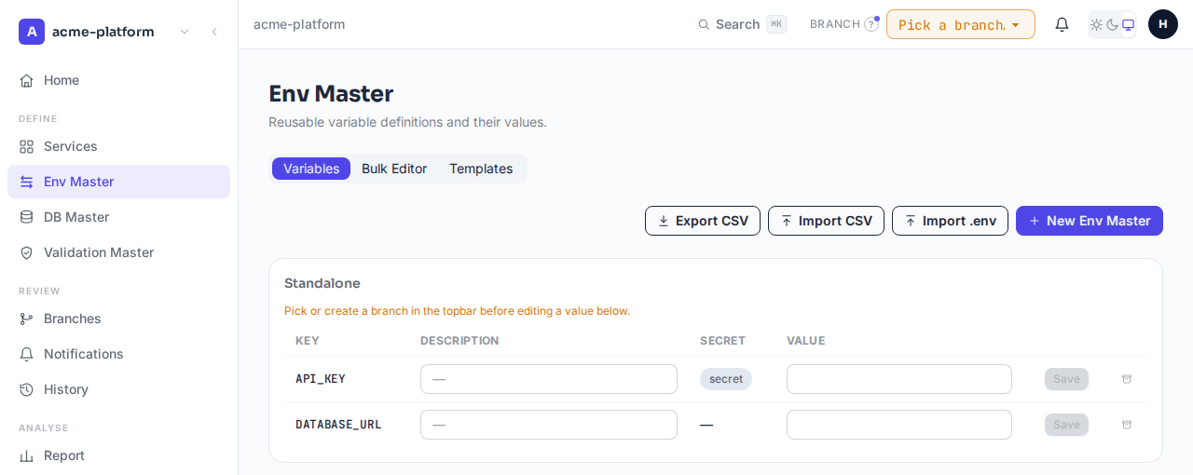Click Save in the DATABASE_URL row
The image size is (1193, 475).
point(1066,425)
